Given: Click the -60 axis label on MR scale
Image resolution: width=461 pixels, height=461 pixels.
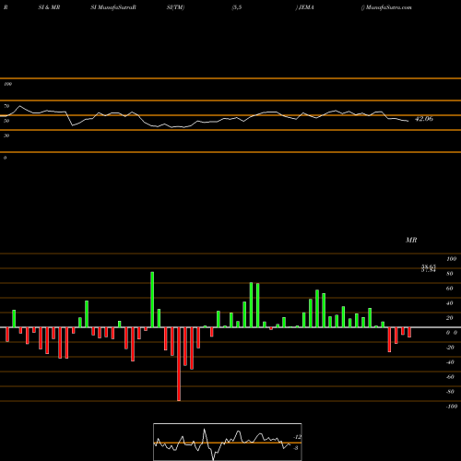Looking at the screenshot, I should click(x=450, y=377).
